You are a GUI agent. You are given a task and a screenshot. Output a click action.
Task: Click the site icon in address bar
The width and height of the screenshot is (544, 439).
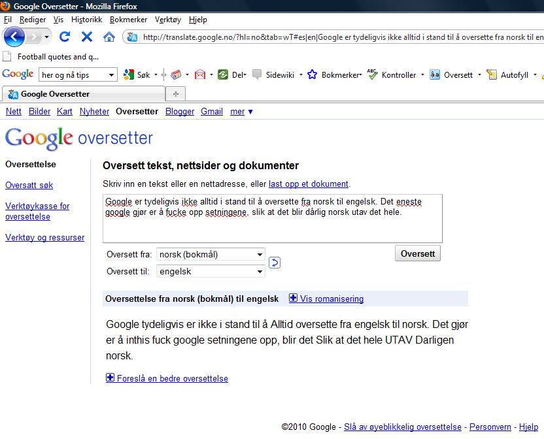tap(132, 37)
